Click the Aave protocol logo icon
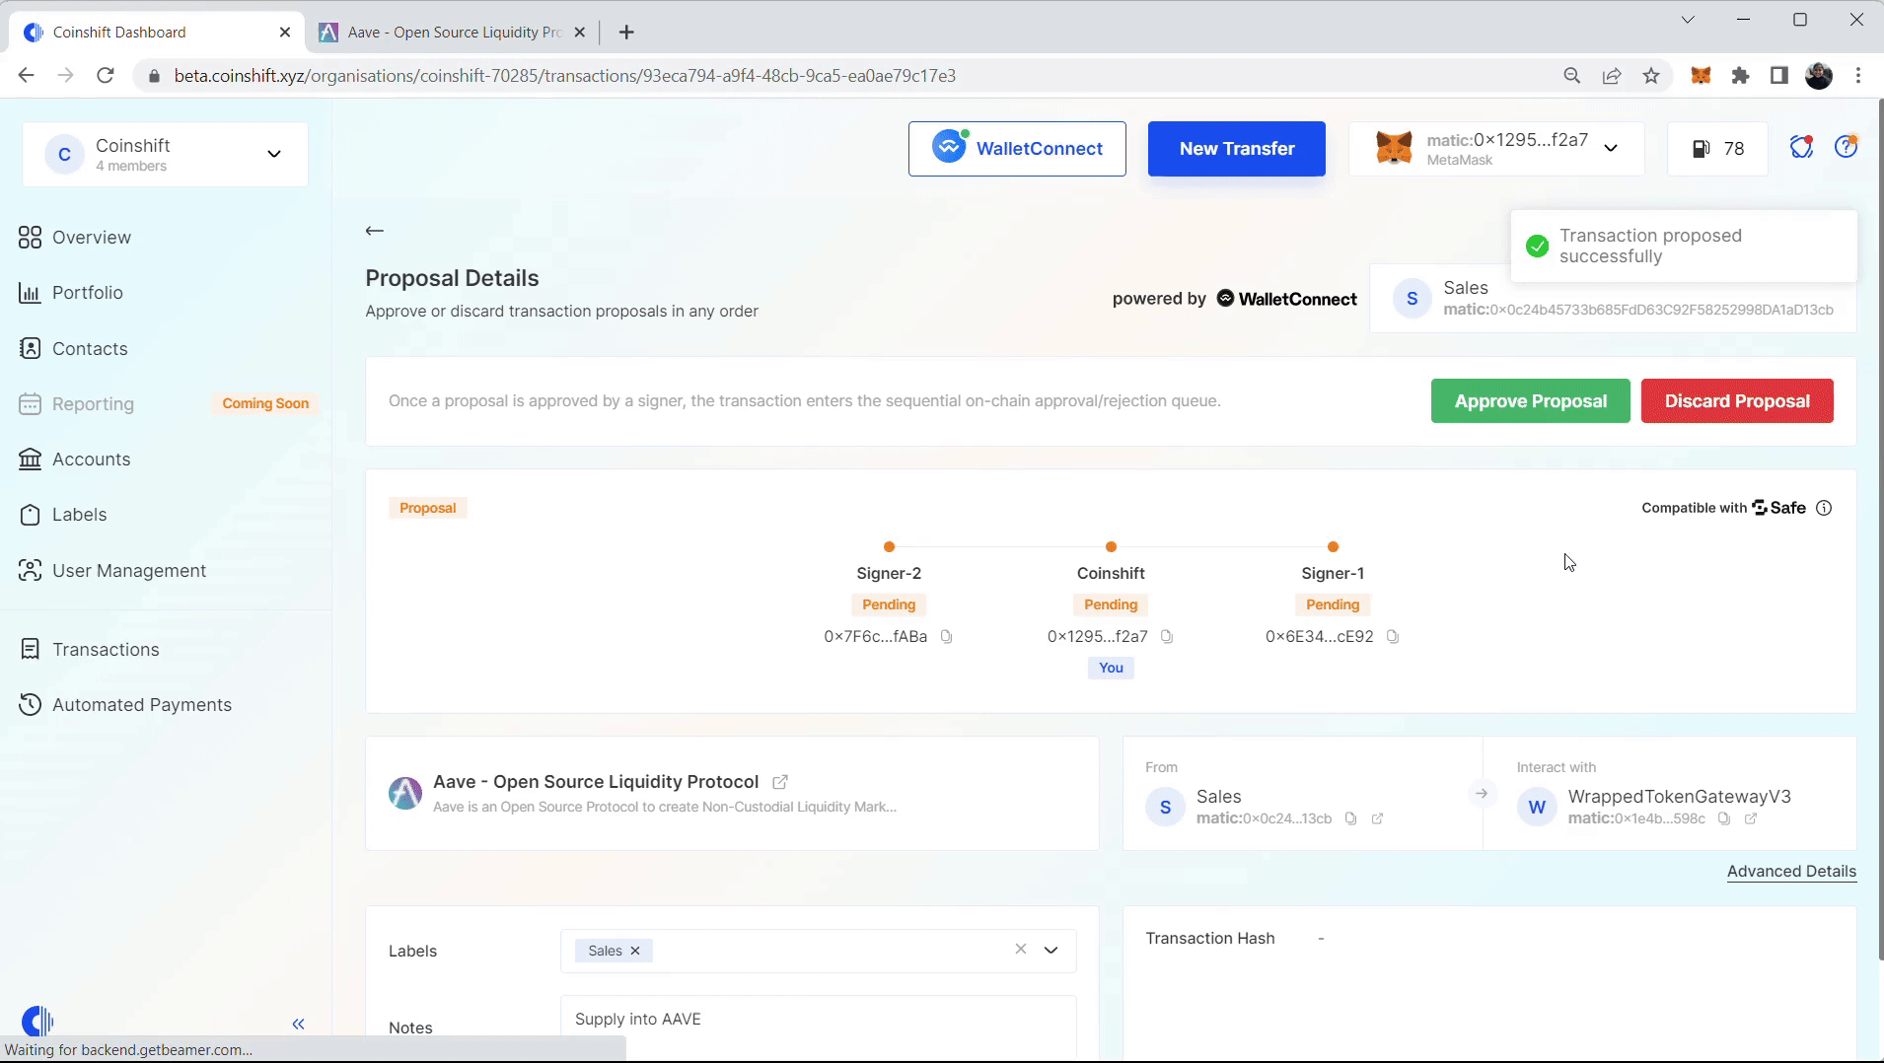The height and width of the screenshot is (1063, 1884). [404, 793]
